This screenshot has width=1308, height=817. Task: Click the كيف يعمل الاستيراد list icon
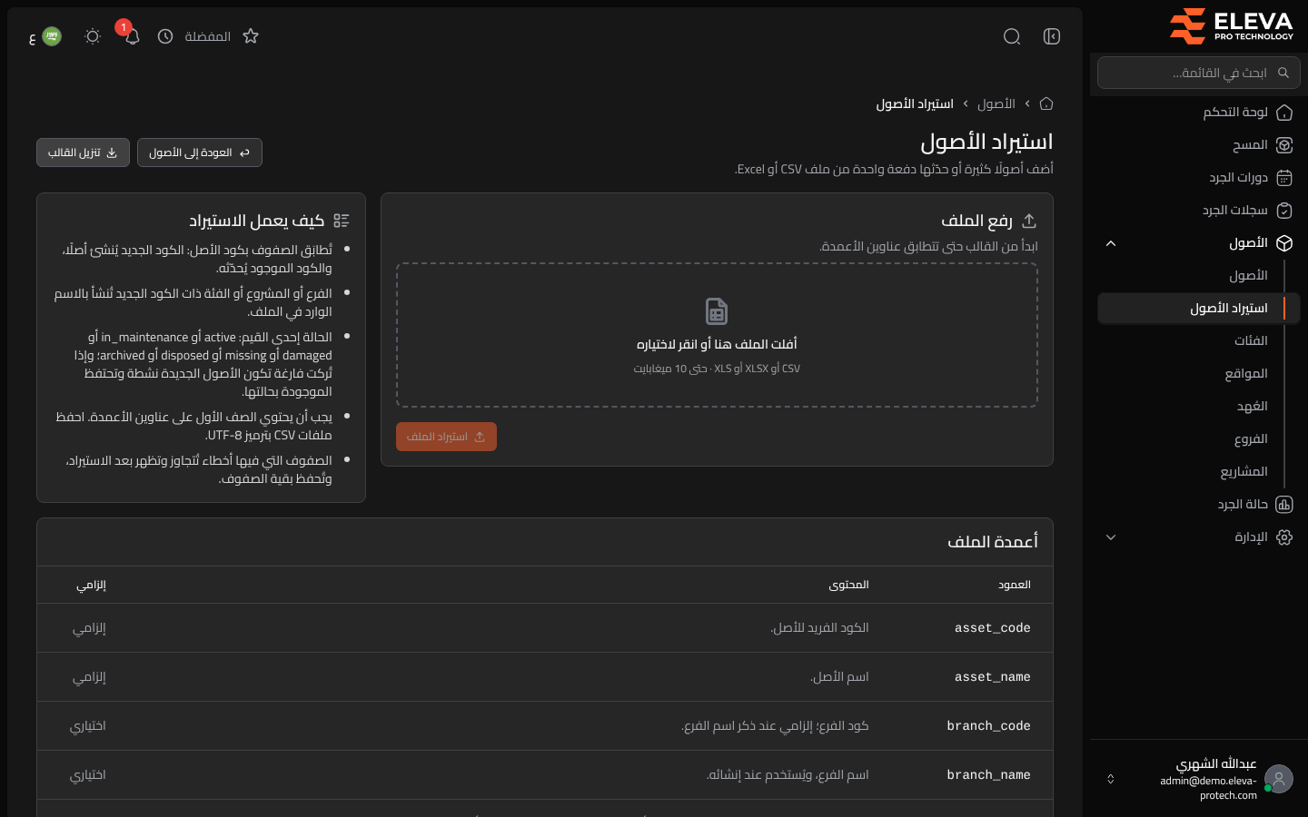tap(342, 221)
